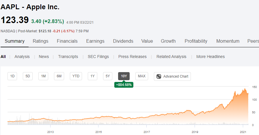Go to the Financials tab
The image size is (259, 135).
67,41
